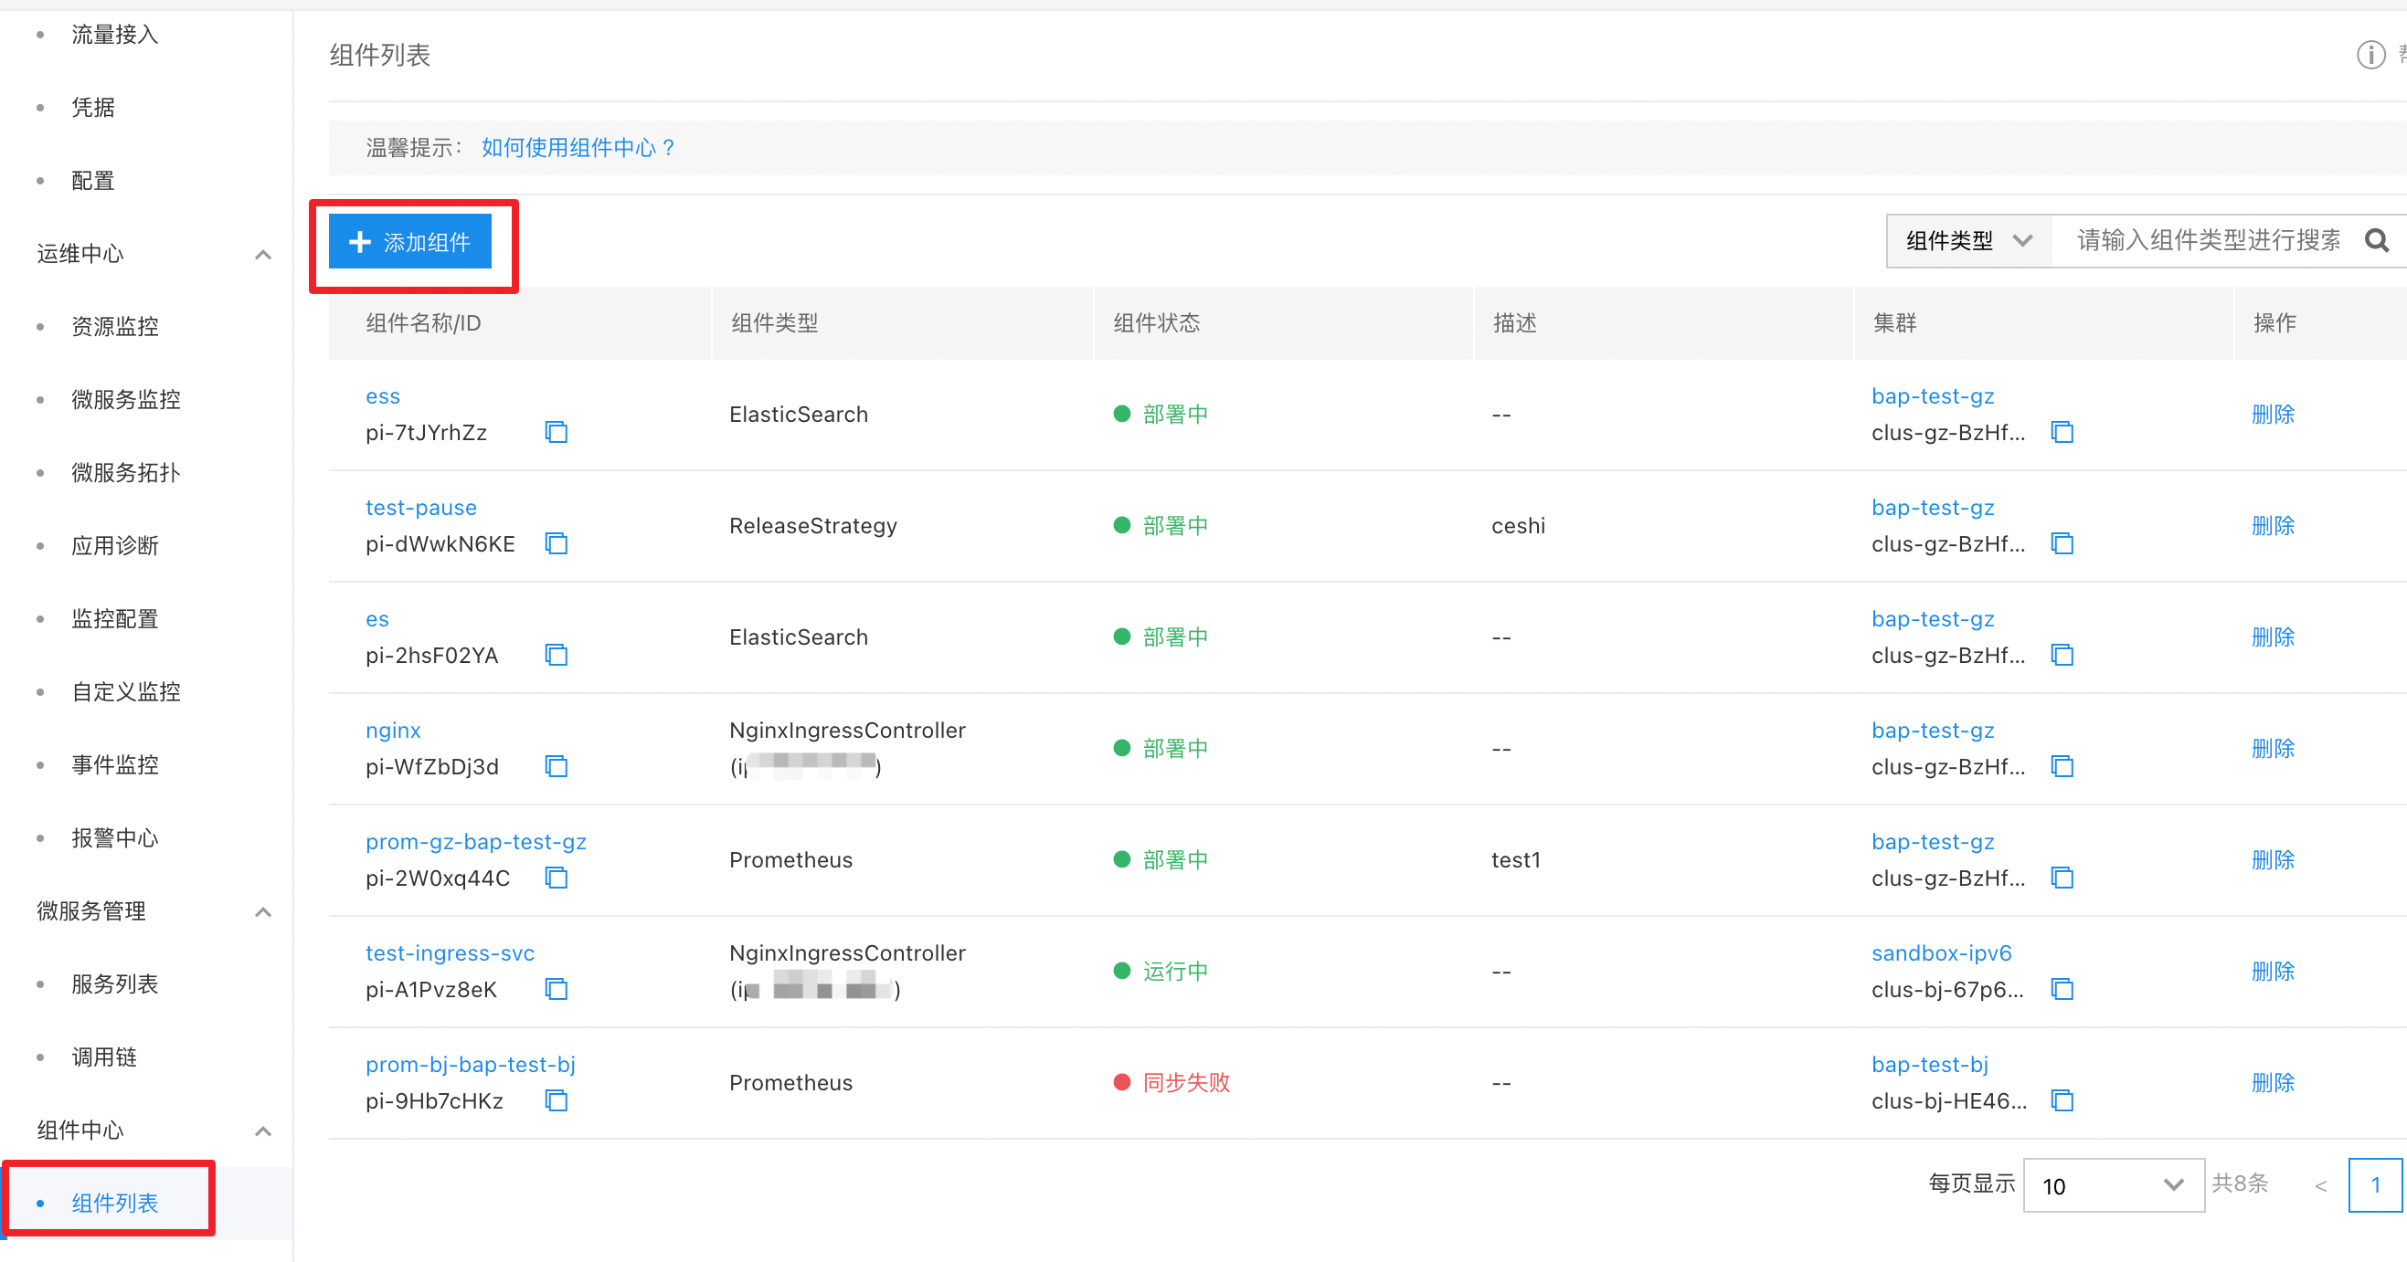Select 组件列表 in the sidebar
The image size is (2407, 1262).
115,1204
